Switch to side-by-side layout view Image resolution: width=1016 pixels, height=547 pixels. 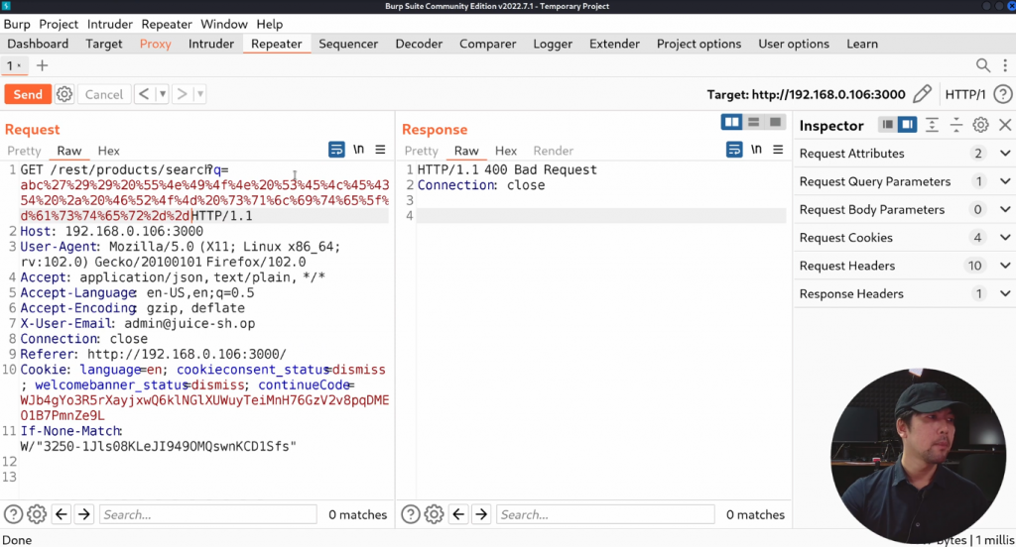click(732, 122)
